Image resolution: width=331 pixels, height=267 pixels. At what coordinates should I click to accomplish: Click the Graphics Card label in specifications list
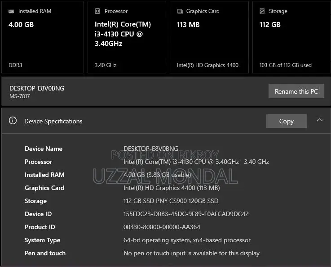click(44, 188)
